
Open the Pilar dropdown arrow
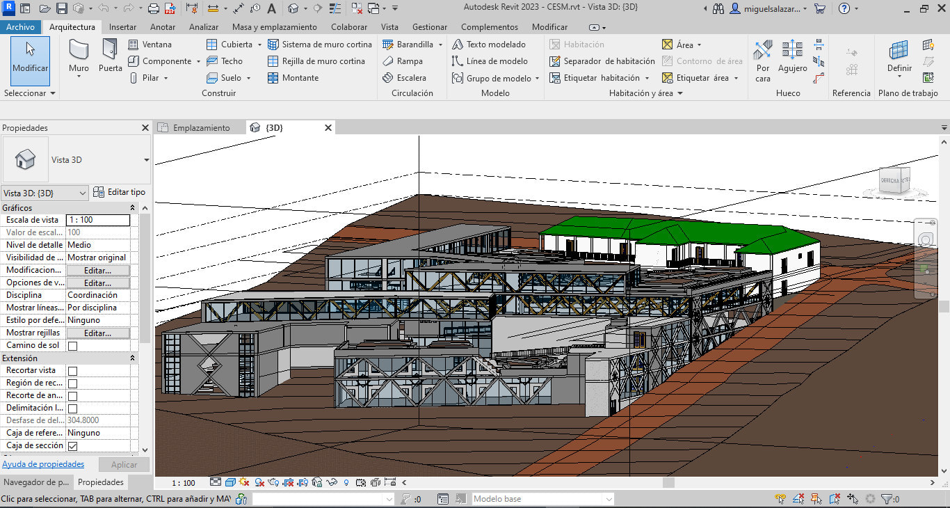click(x=166, y=78)
